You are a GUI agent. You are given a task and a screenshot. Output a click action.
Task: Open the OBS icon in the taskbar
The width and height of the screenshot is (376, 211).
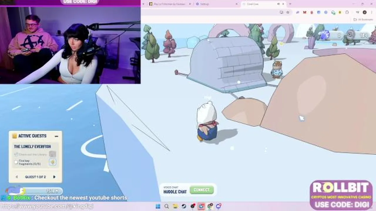193,206
